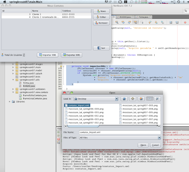Create a new folder in the Open dialog
This screenshot has height=172, width=189.
click(x=141, y=99)
